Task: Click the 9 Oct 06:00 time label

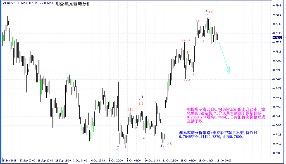Action: click(134, 161)
